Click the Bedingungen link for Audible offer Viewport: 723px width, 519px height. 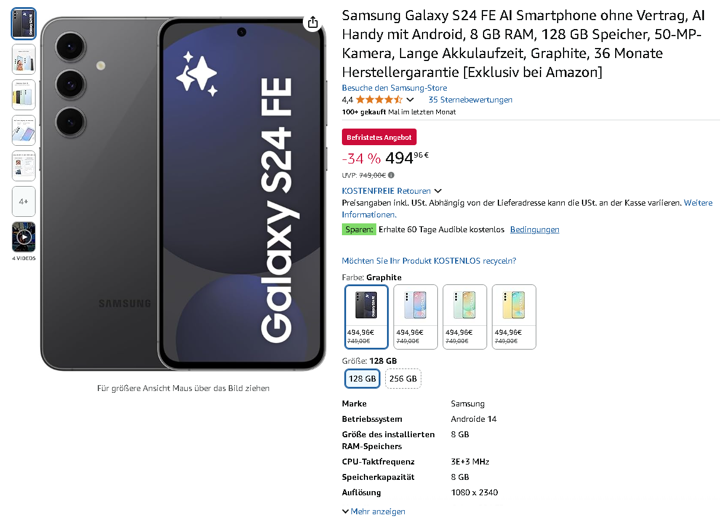click(535, 229)
